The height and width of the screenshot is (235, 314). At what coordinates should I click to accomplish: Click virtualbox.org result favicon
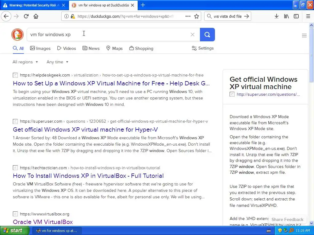point(15,214)
